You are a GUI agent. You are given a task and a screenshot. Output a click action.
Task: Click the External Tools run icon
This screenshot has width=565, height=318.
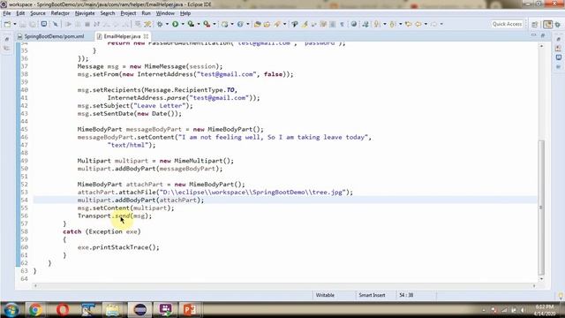(x=207, y=24)
